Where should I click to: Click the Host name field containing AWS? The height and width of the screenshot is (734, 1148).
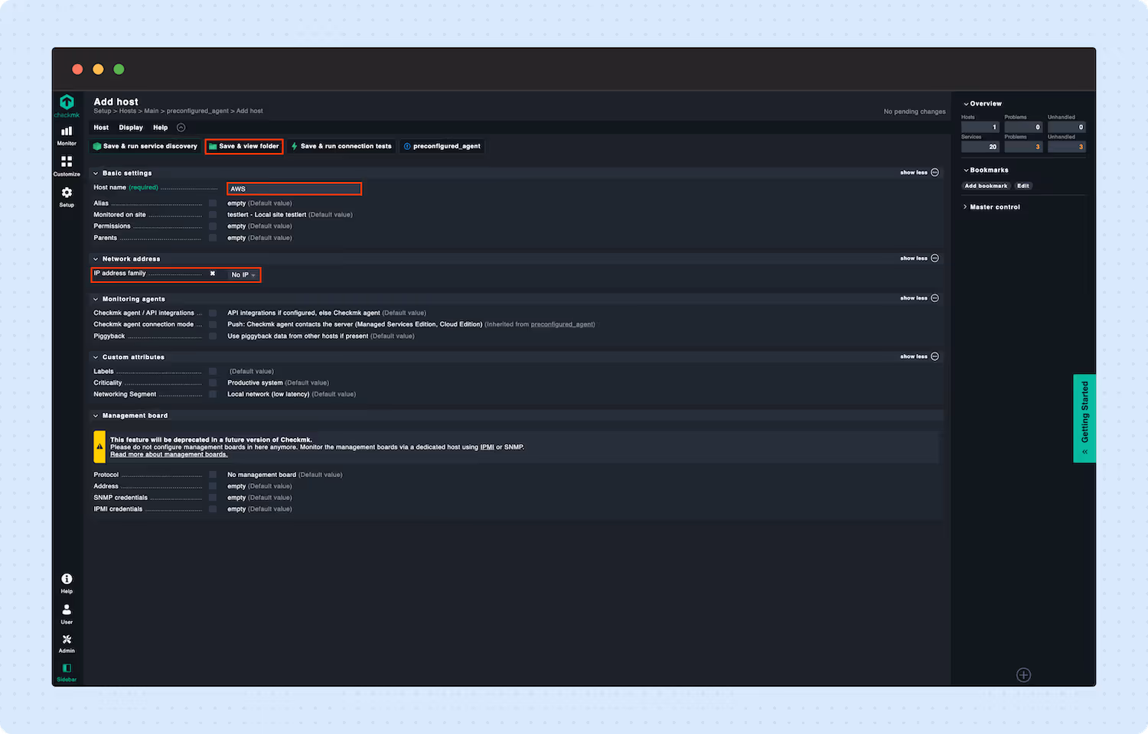click(x=294, y=188)
